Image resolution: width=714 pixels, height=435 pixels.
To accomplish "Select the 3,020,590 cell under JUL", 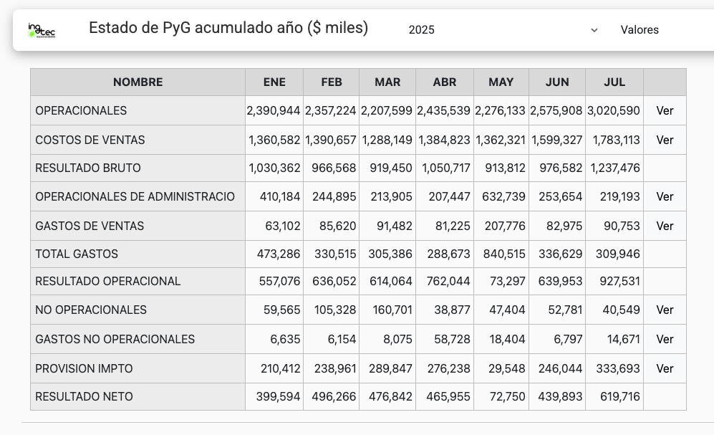I will (614, 111).
